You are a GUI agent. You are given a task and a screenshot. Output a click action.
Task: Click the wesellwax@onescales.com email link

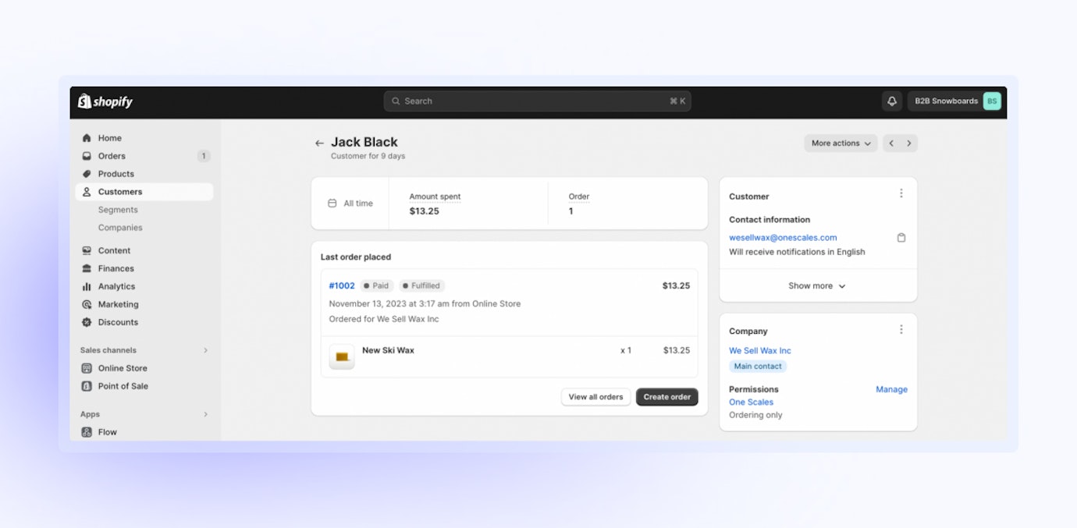tap(783, 238)
